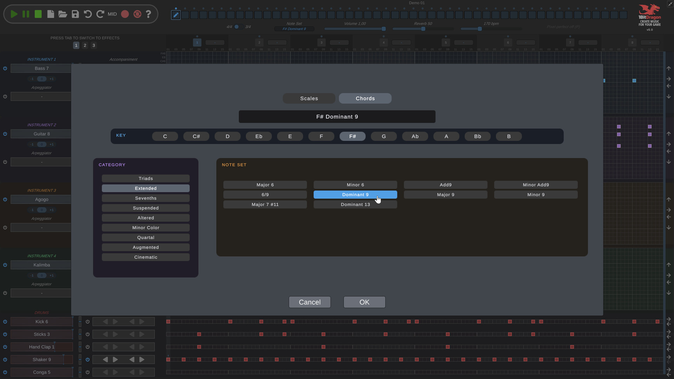Export MIDI via the MID button
The image size is (674, 379).
tap(112, 14)
